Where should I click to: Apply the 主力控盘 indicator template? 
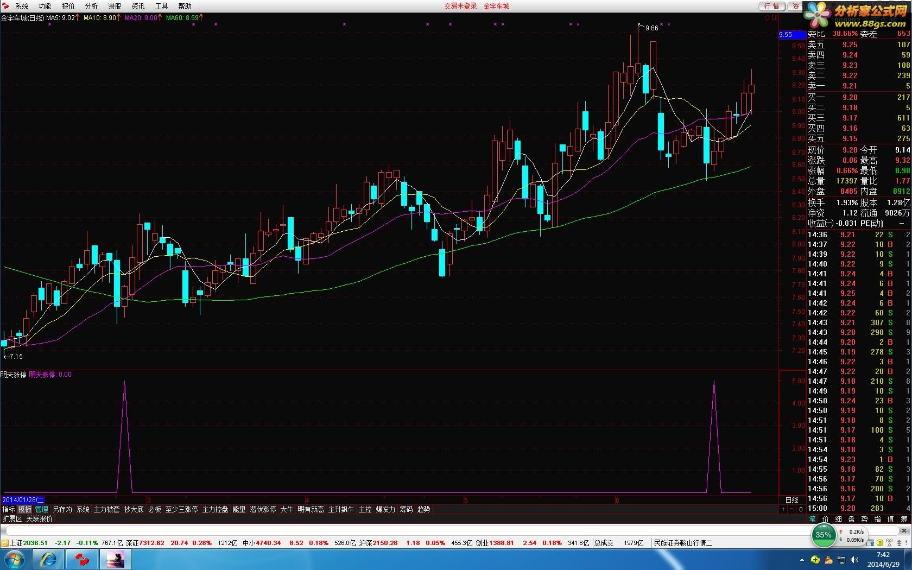pos(216,509)
